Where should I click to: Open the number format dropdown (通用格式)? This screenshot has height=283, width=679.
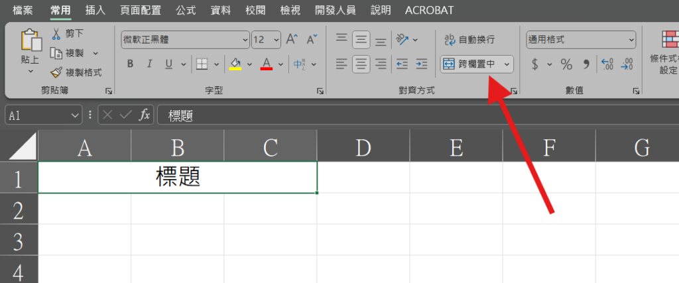coord(631,40)
